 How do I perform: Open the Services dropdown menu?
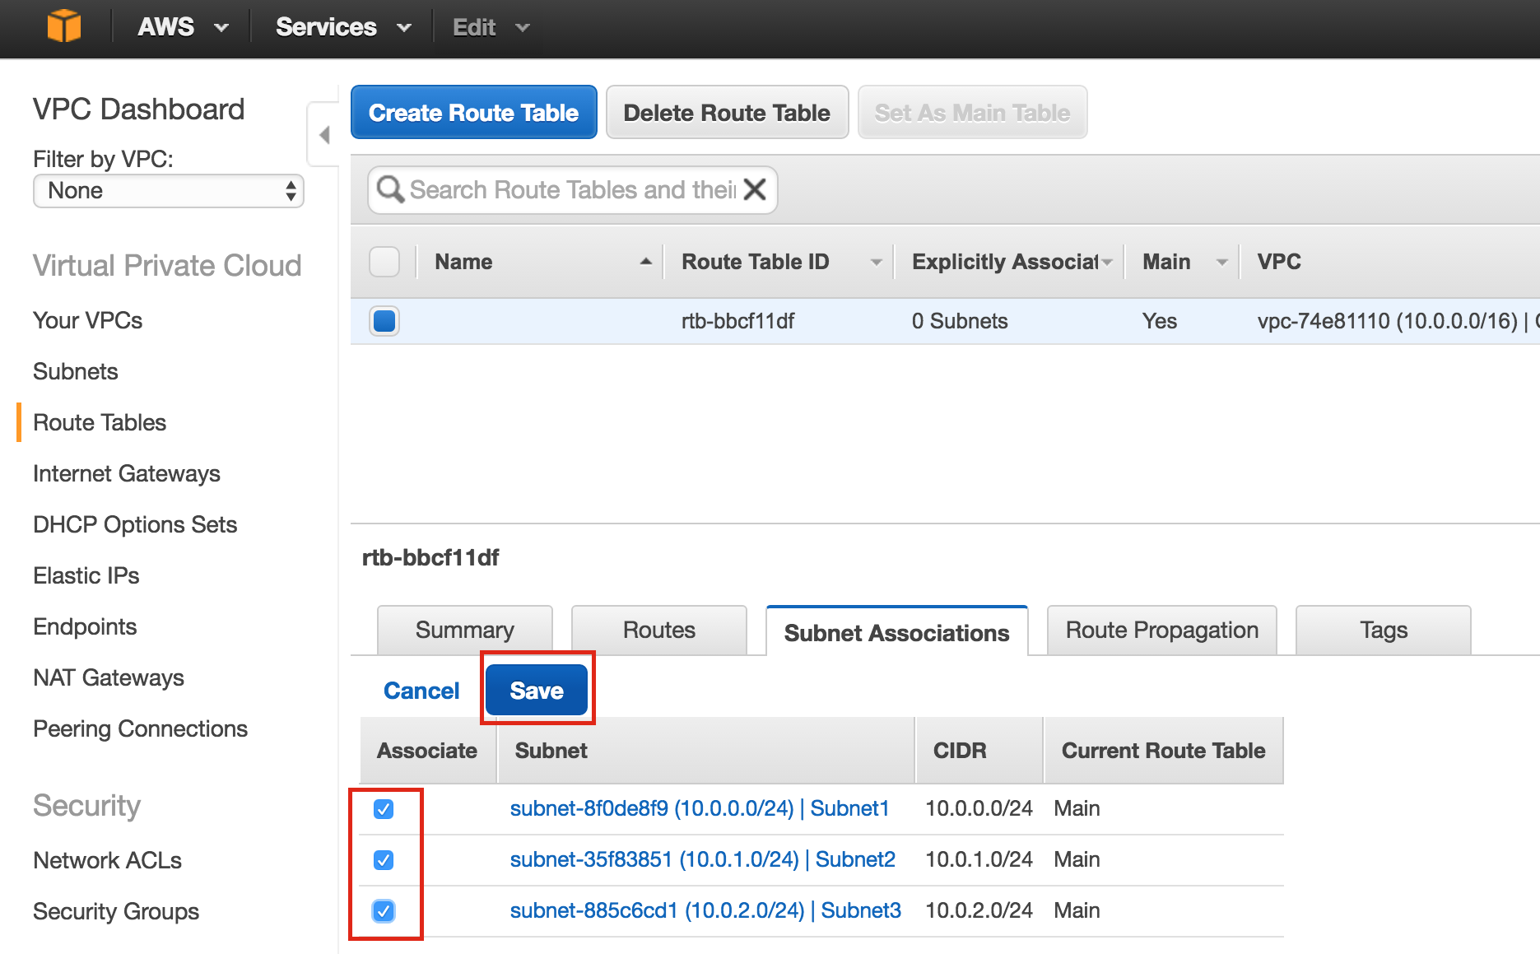click(343, 27)
